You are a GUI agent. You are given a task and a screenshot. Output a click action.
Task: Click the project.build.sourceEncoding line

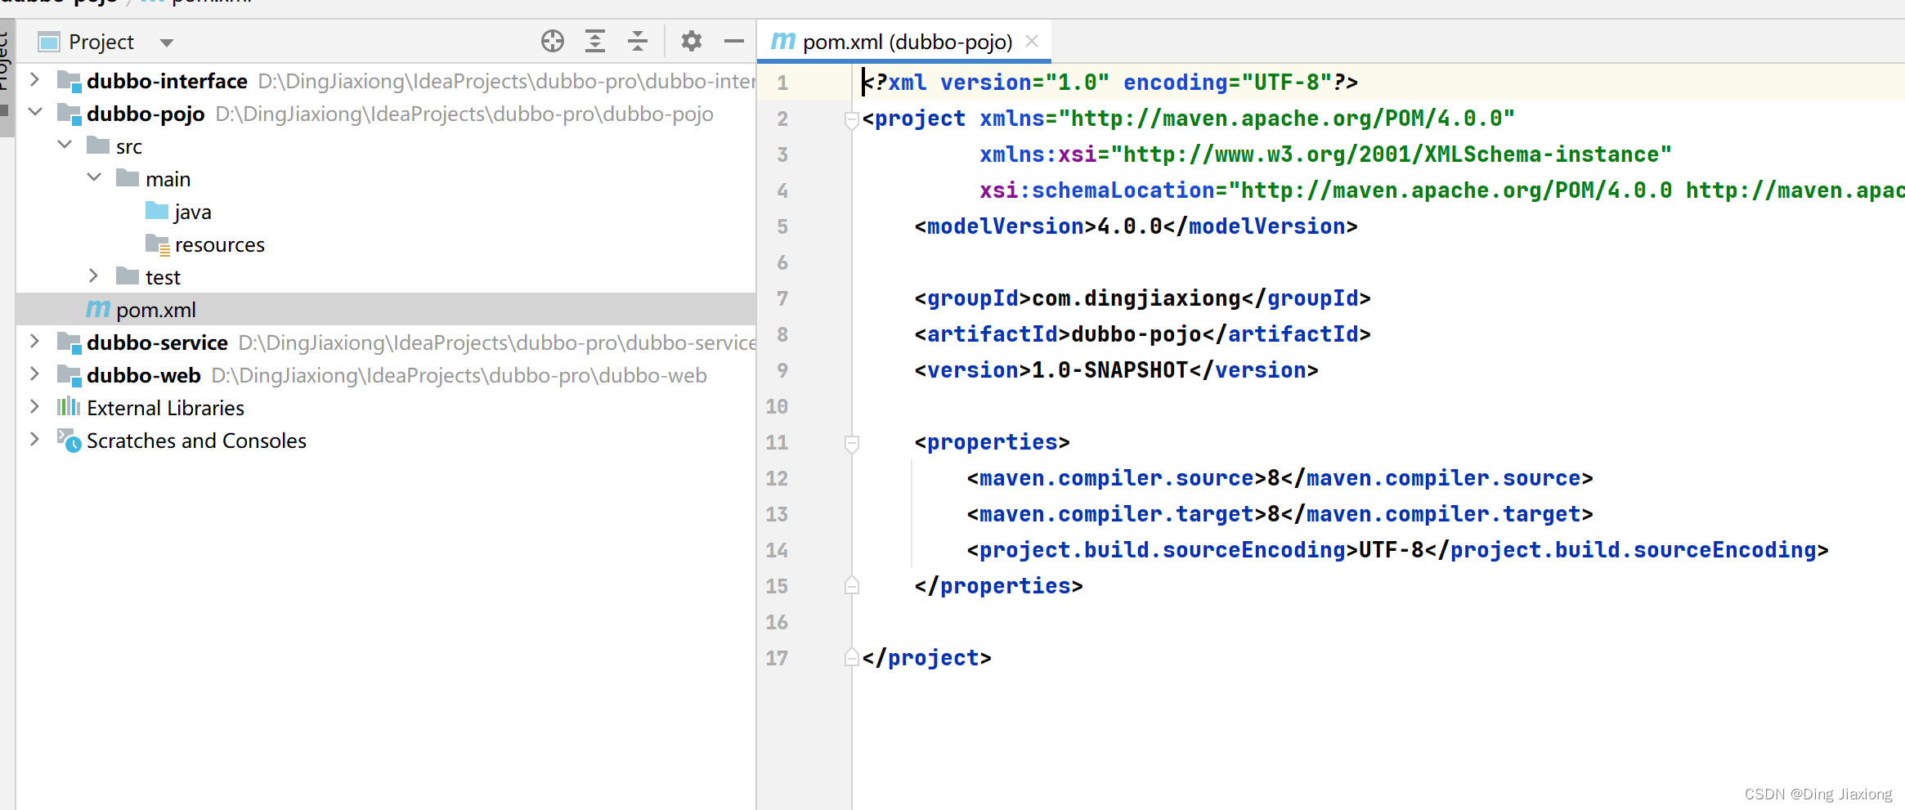[x=1397, y=550]
